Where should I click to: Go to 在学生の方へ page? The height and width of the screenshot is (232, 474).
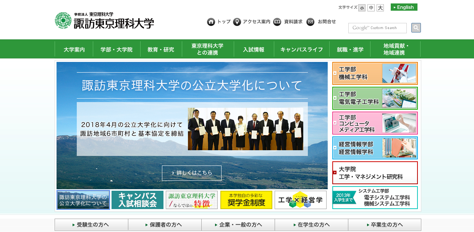pyautogui.click(x=311, y=225)
